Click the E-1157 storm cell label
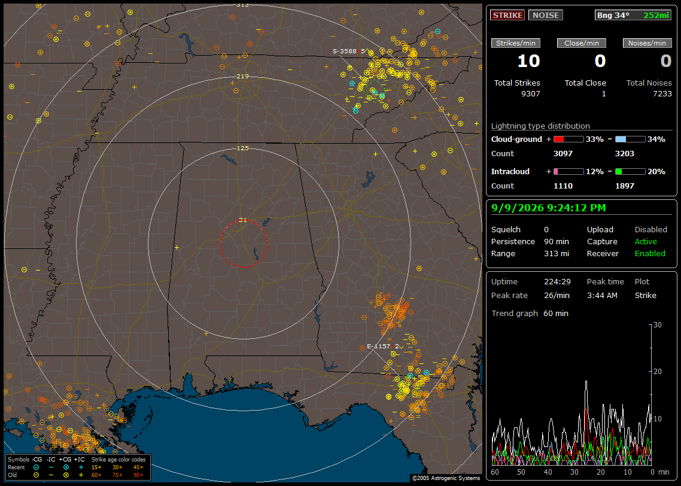 tap(378, 346)
